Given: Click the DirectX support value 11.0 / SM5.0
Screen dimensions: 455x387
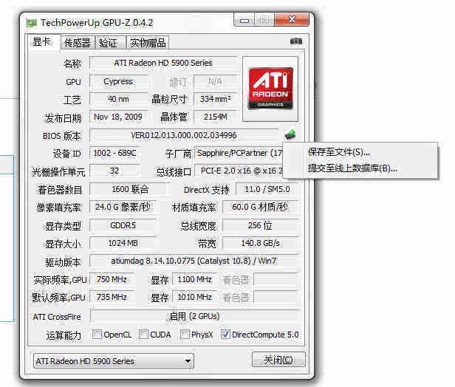Looking at the screenshot, I should coord(267,190).
